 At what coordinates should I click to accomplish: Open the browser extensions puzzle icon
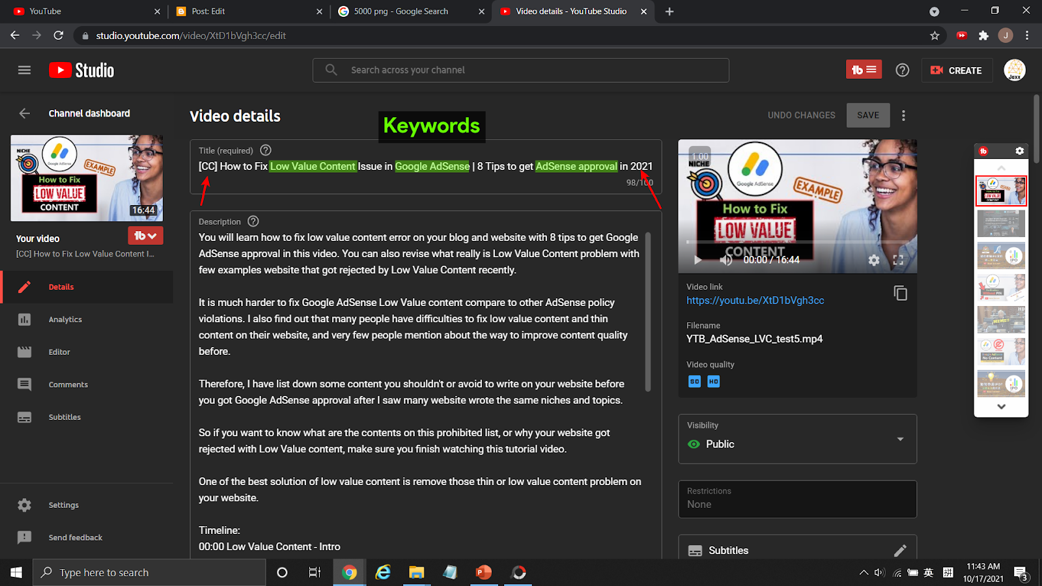coord(983,36)
